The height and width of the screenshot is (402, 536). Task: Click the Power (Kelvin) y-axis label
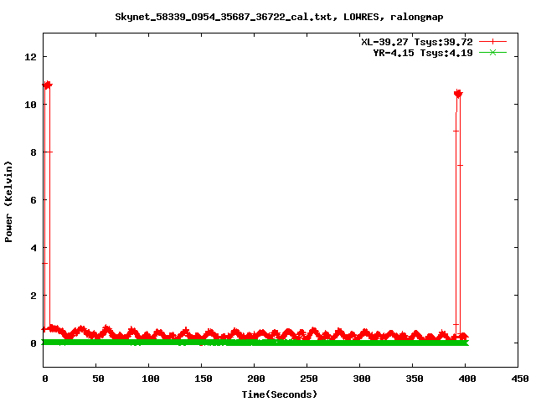(8, 202)
